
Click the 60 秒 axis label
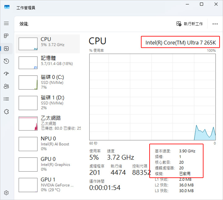pos(93,143)
